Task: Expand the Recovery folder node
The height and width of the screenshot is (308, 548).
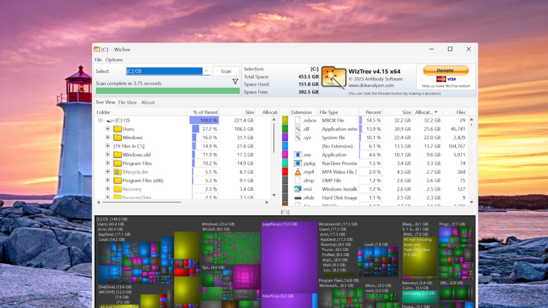Action: 108,189
